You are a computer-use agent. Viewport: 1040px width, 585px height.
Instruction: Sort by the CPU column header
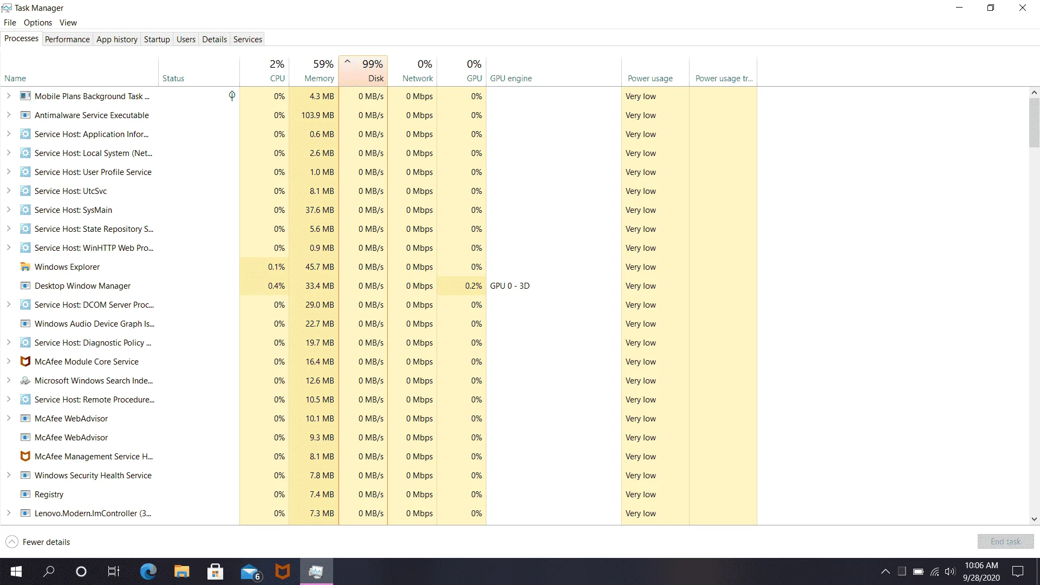click(264, 71)
